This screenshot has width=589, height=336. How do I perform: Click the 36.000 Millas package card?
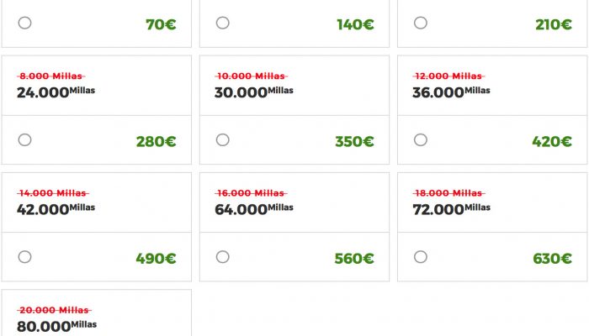click(492, 110)
